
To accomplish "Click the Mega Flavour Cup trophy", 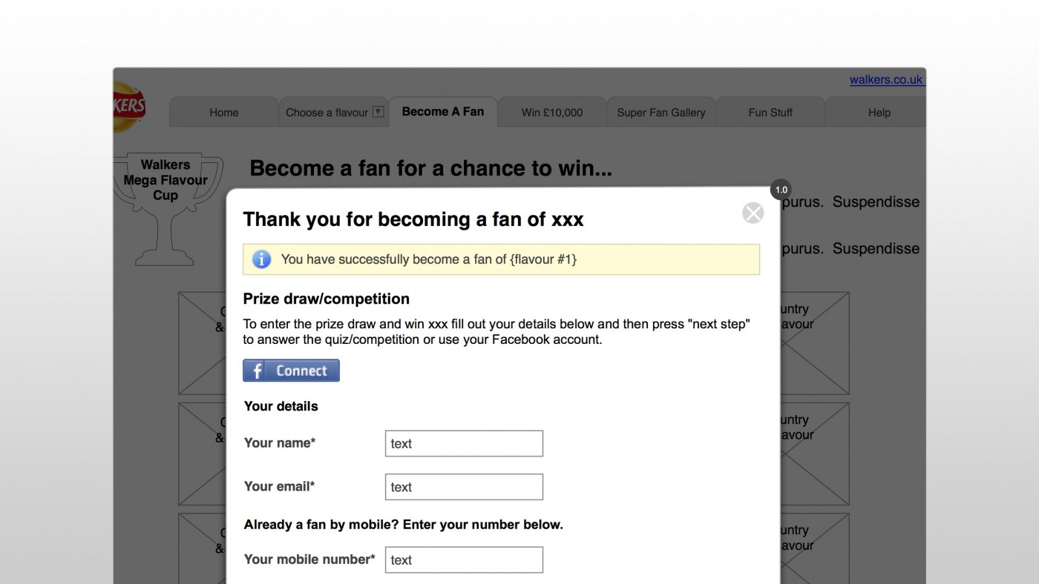I will click(x=166, y=210).
